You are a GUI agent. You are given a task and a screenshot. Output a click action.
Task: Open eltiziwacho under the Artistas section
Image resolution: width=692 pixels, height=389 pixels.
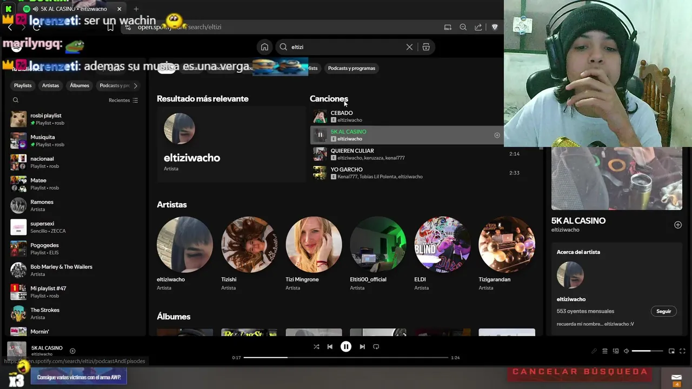185,254
